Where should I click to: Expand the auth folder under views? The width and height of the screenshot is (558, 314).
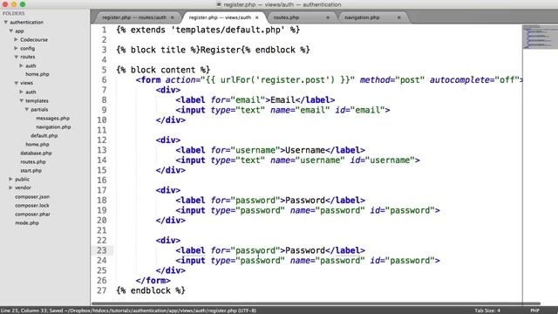pyautogui.click(x=21, y=92)
